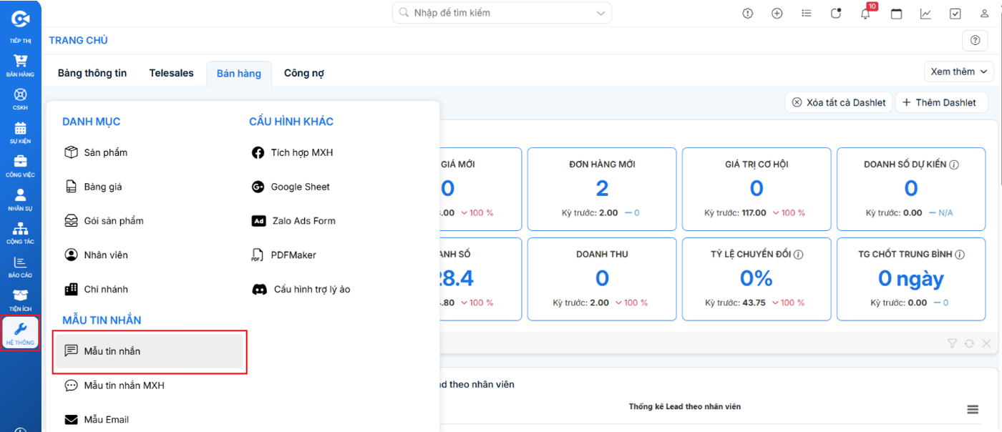
Task: Switch to the Bảng thông tin tab
Action: (92, 73)
